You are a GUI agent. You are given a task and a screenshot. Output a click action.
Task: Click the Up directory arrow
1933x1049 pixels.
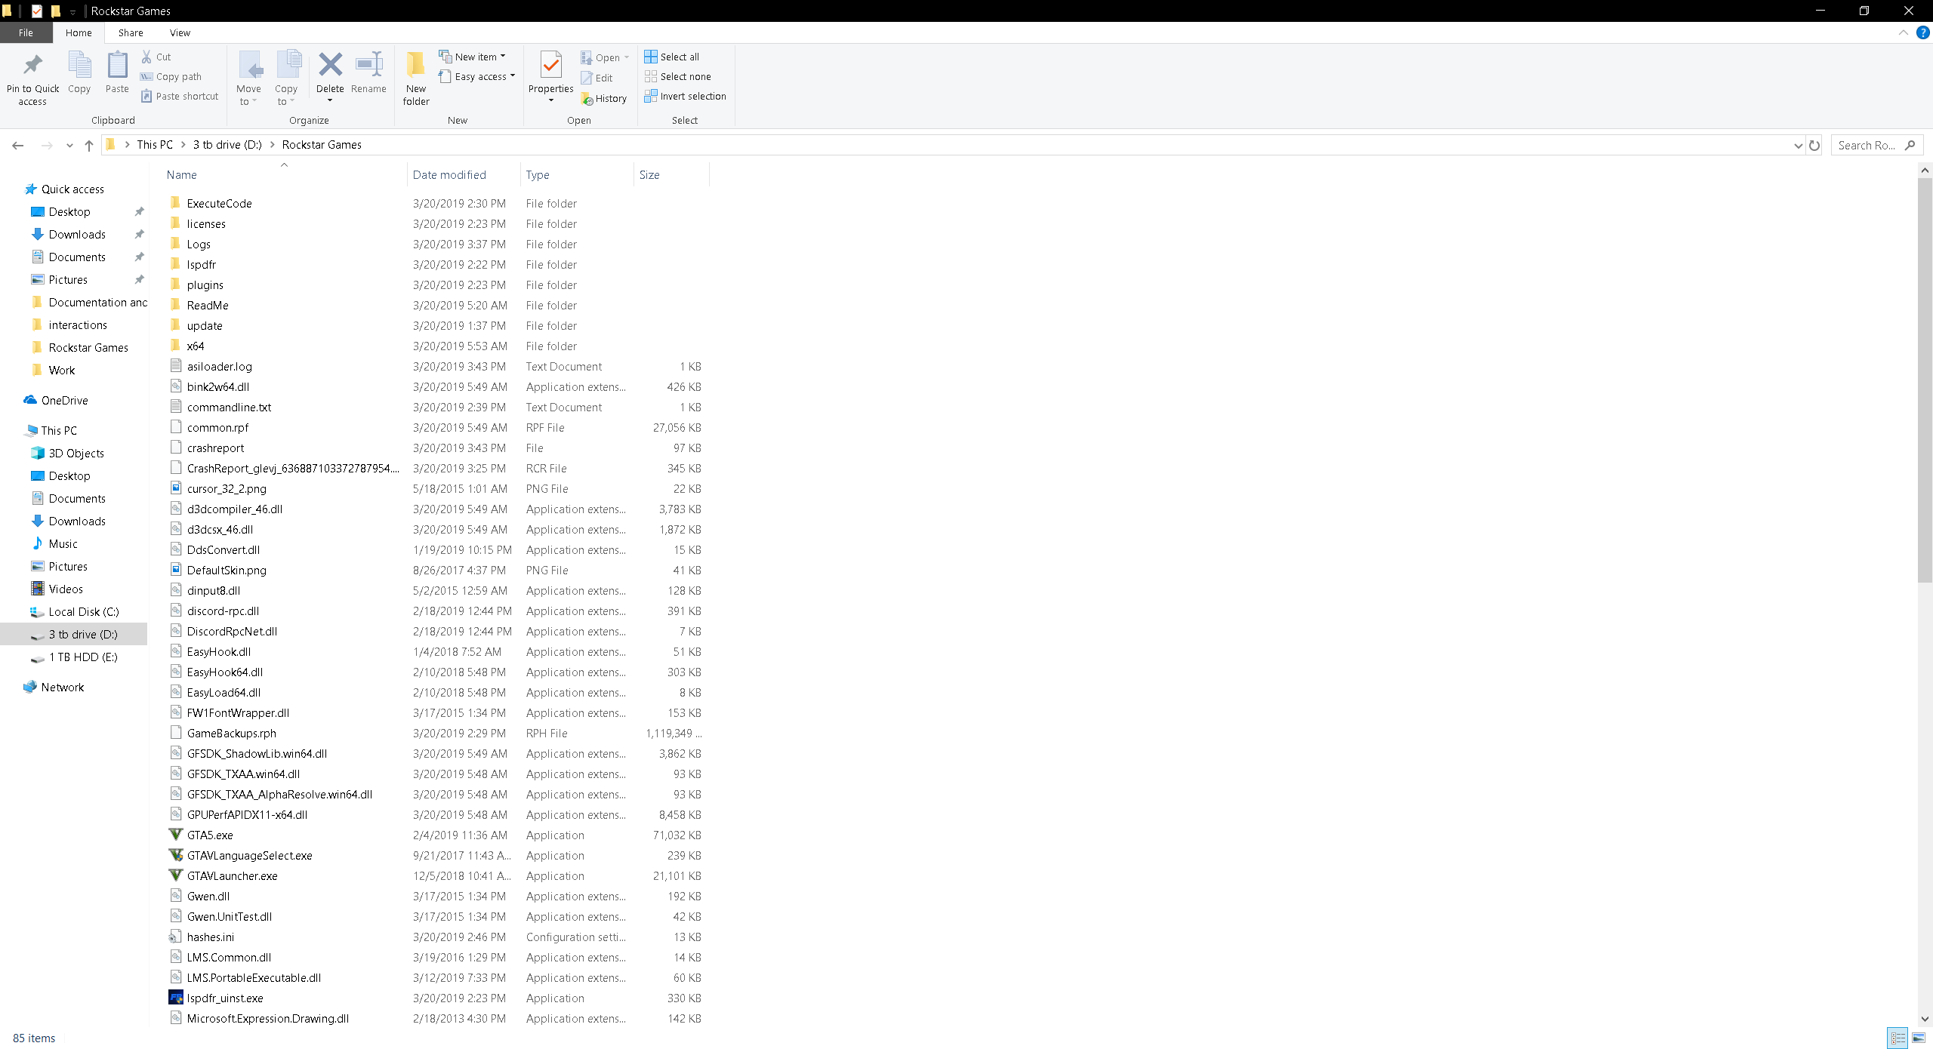pyautogui.click(x=89, y=145)
